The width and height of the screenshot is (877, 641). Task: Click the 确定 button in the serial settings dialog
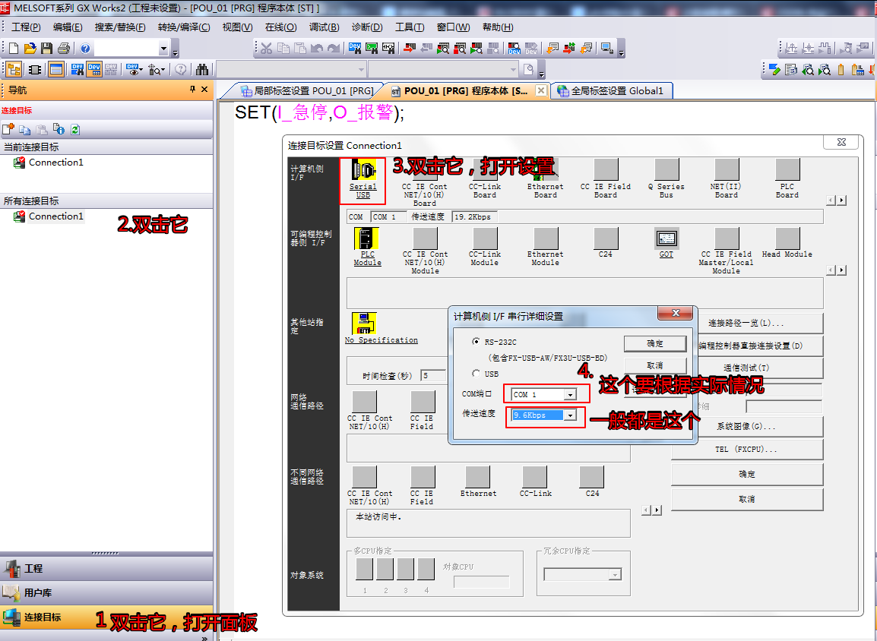point(655,343)
